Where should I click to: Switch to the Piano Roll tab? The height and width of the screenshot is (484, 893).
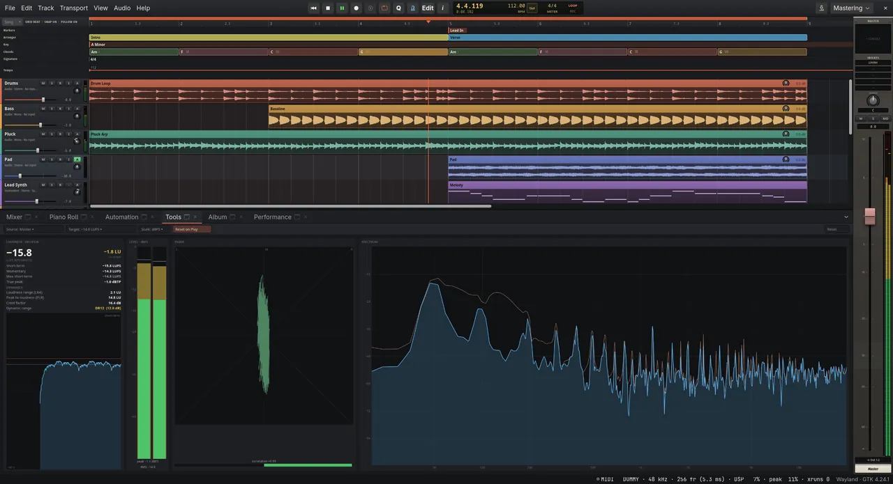pyautogui.click(x=63, y=217)
